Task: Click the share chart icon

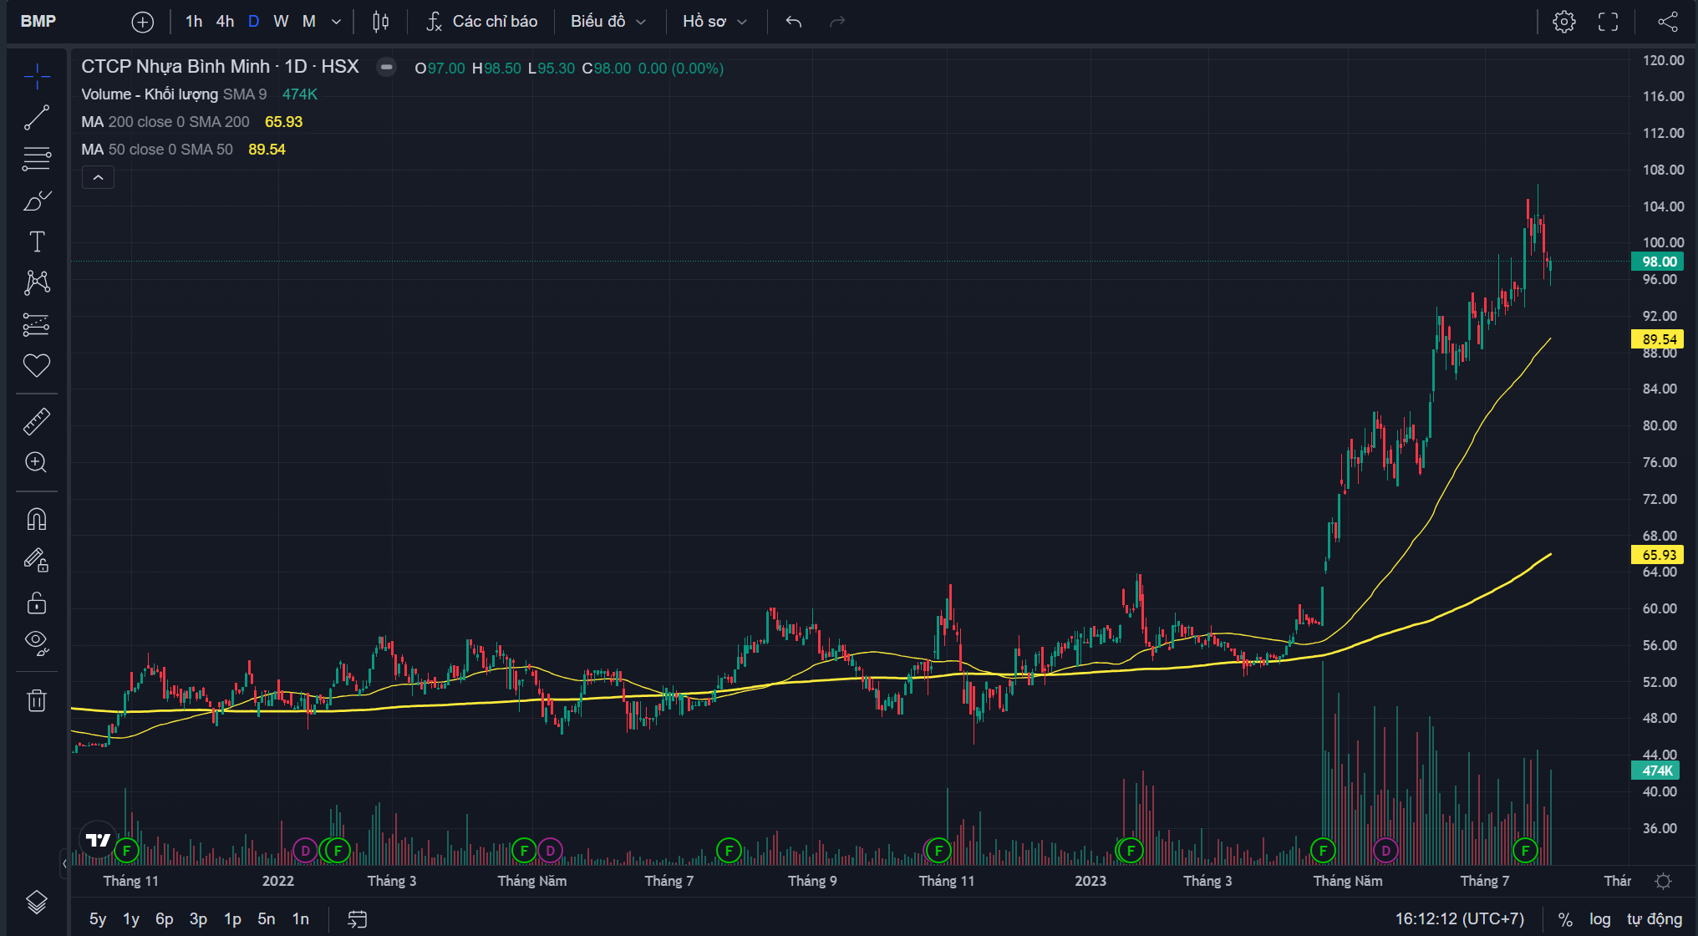Action: point(1667,22)
